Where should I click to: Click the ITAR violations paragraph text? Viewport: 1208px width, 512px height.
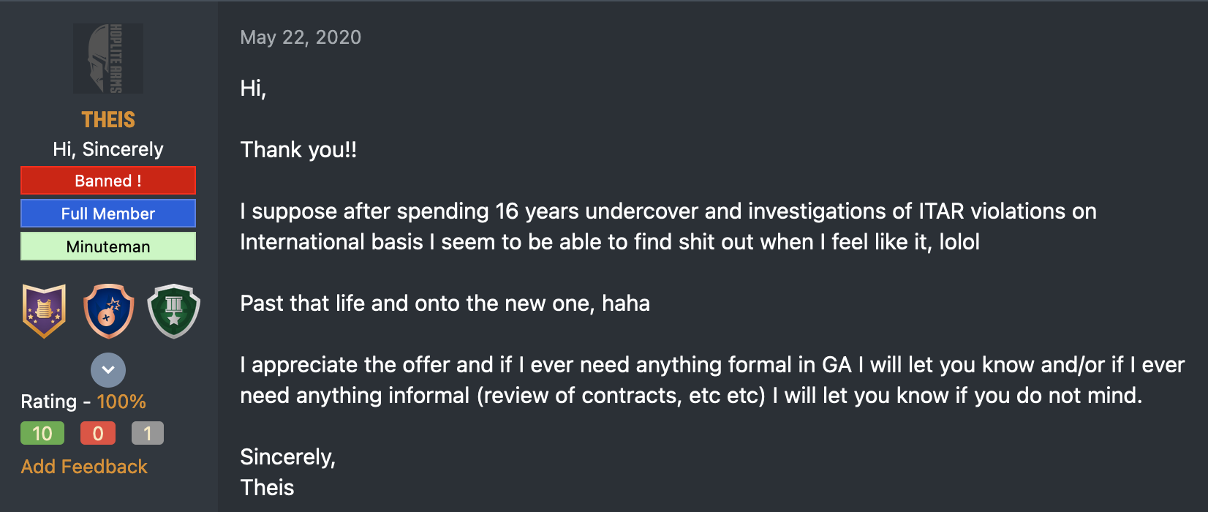pos(668,227)
